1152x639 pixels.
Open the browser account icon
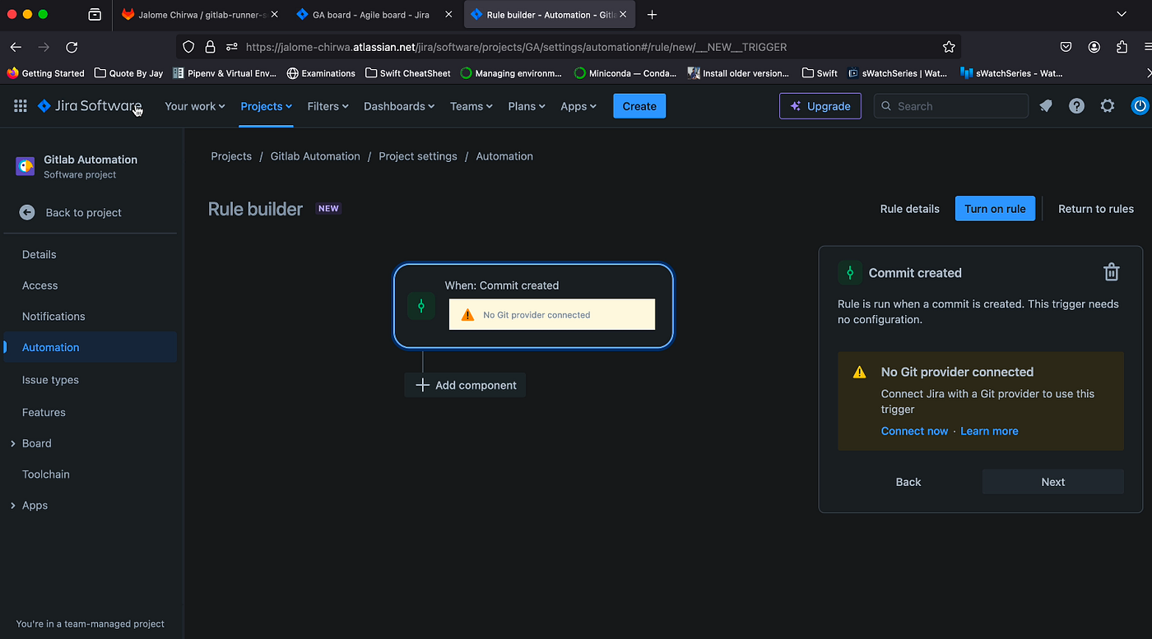(x=1094, y=47)
